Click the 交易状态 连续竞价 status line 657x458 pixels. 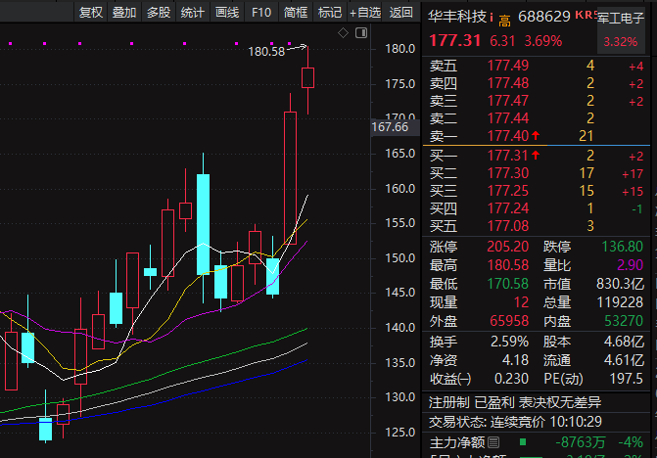point(515,422)
